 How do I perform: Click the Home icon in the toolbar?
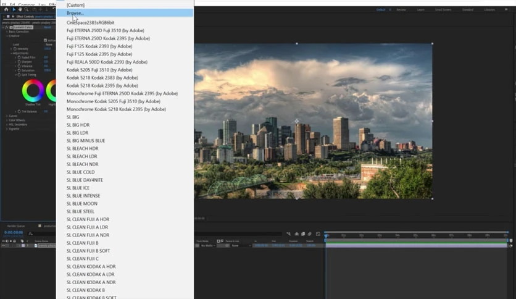click(x=6, y=9)
